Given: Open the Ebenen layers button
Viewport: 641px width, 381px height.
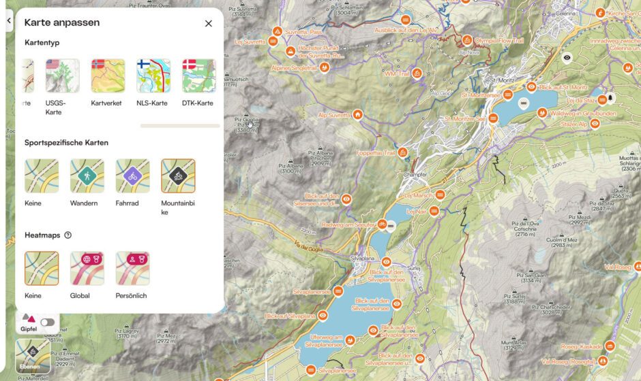Looking at the screenshot, I should click(33, 357).
